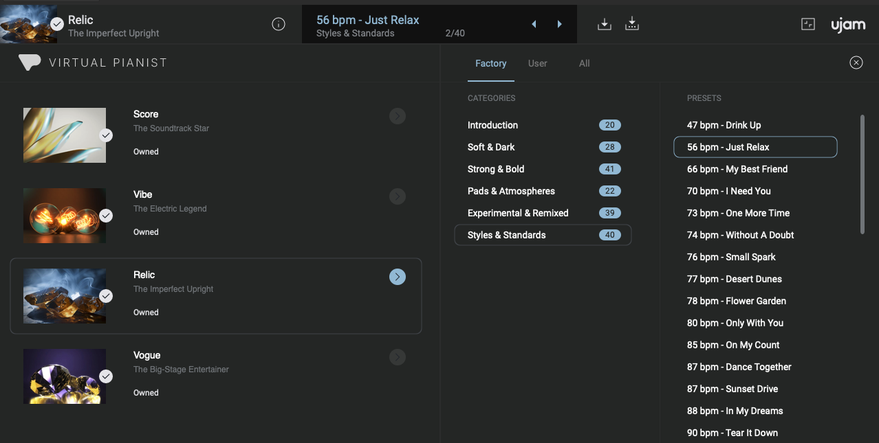Select the Vogue instrument thumbnail
Screen dimensions: 879x443
65,376
